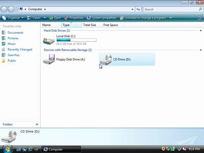Click Devices with Removable Storage header
The width and height of the screenshot is (204, 153).
click(68, 50)
